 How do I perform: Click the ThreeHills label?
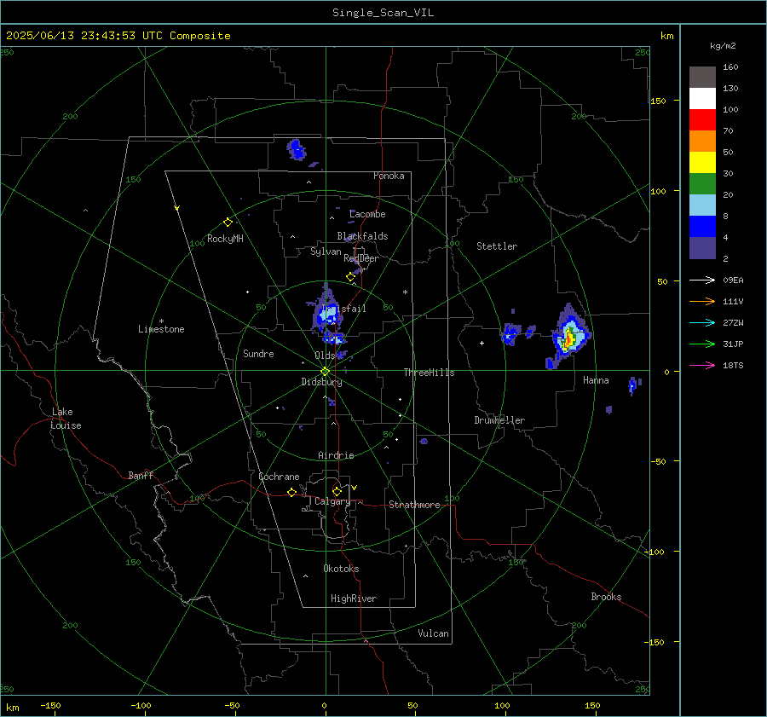[x=429, y=373]
